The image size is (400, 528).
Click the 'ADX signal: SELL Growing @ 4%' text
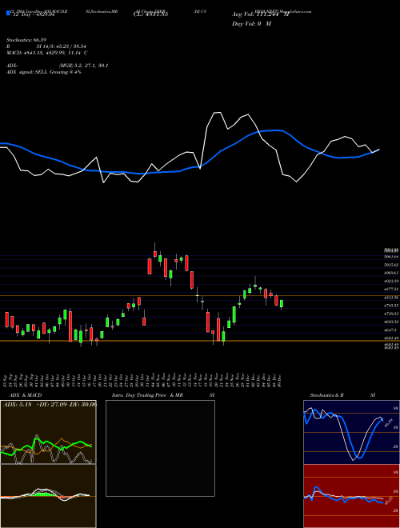pyautogui.click(x=44, y=72)
